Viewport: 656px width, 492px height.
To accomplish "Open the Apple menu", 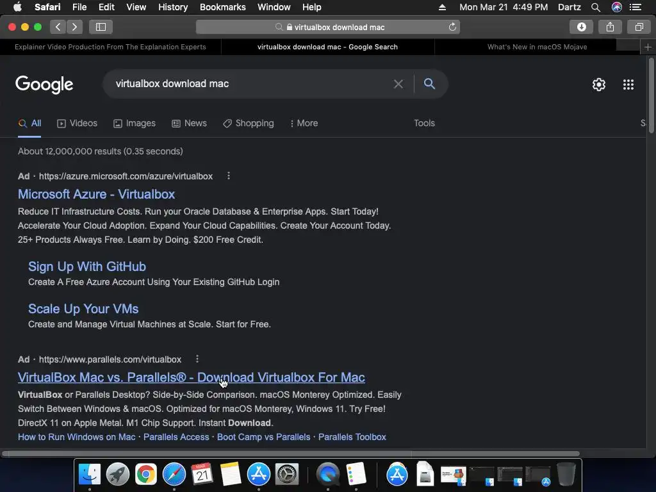I will [17, 7].
